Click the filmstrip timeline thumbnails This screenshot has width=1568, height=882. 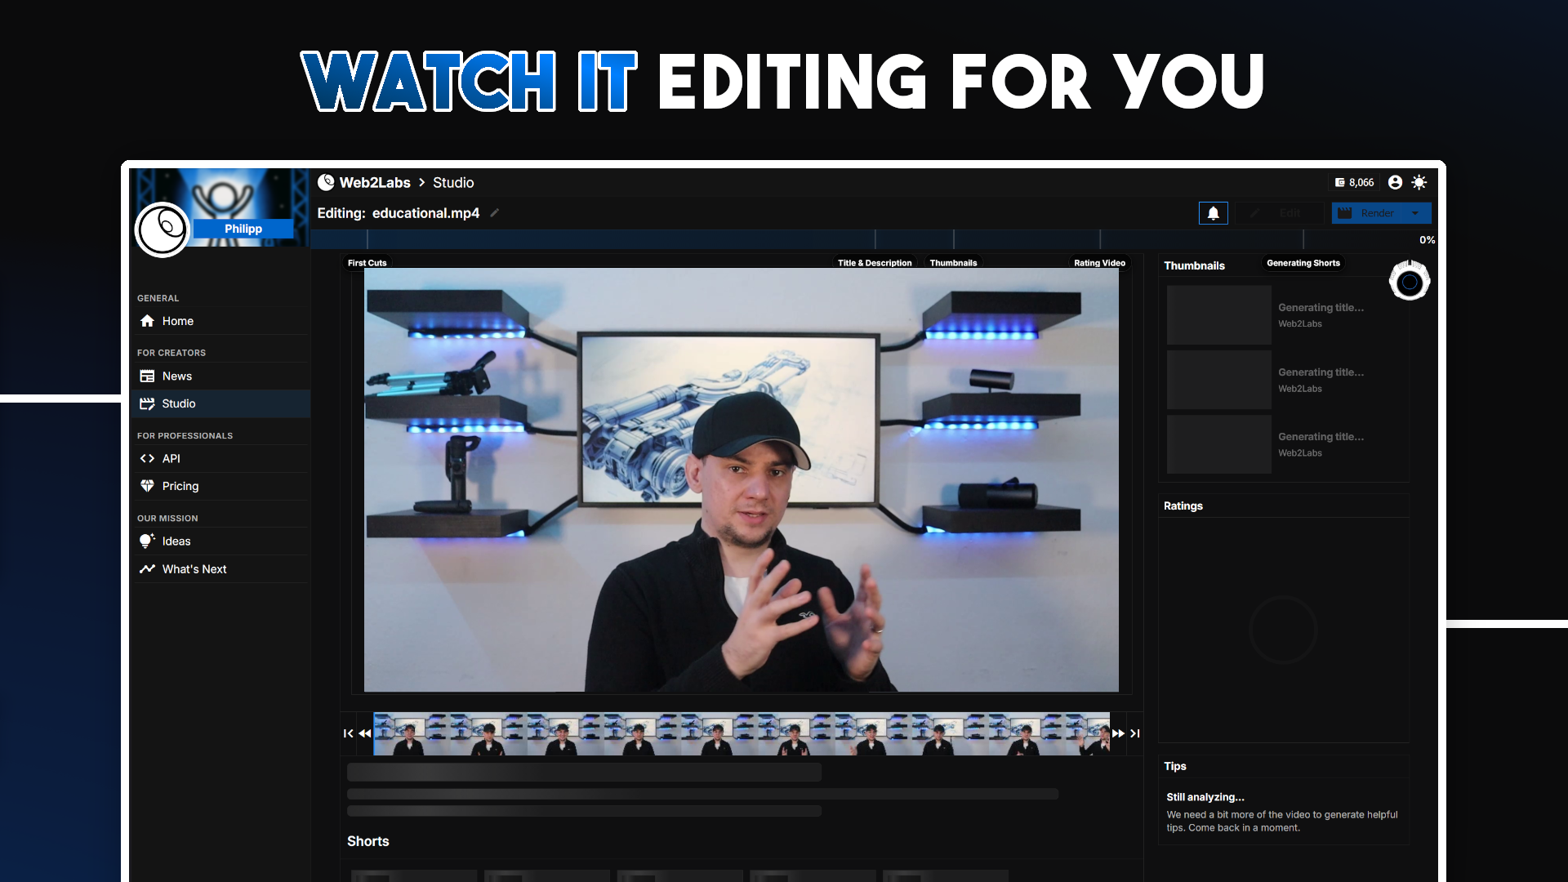(x=741, y=733)
